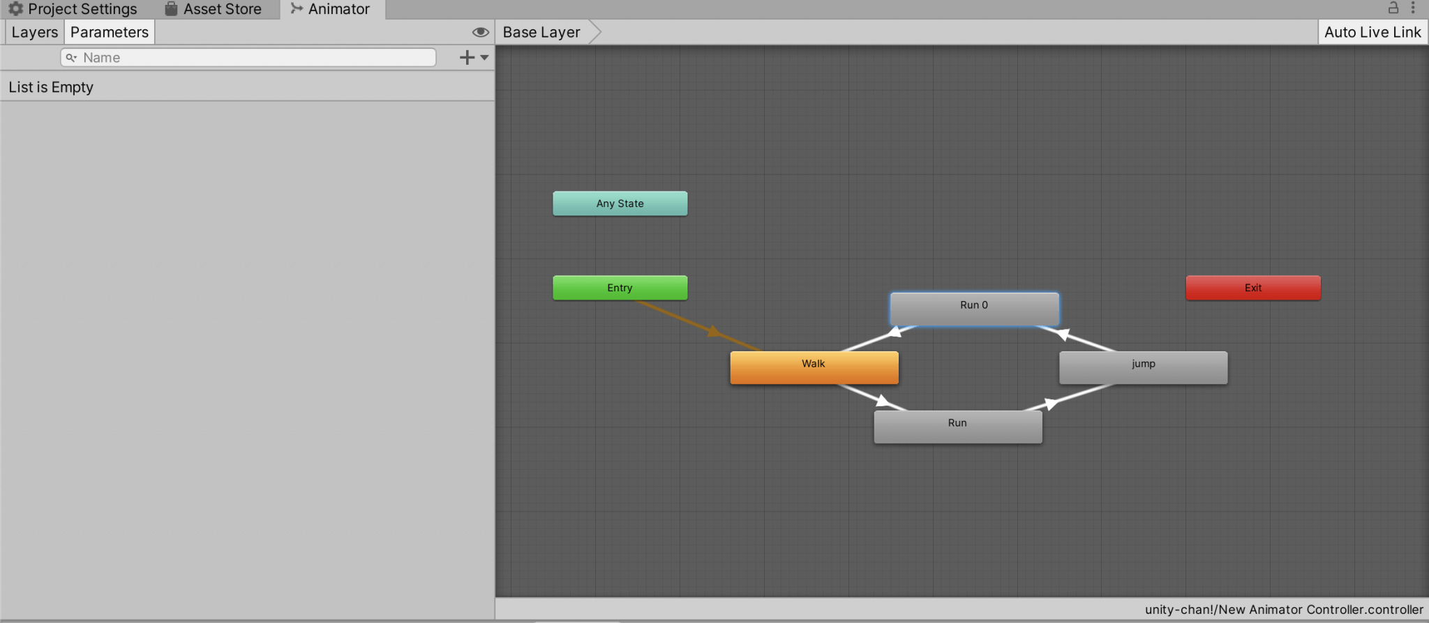Viewport: 1429px width, 623px height.
Task: Select the orange Walk state
Action: coord(814,367)
